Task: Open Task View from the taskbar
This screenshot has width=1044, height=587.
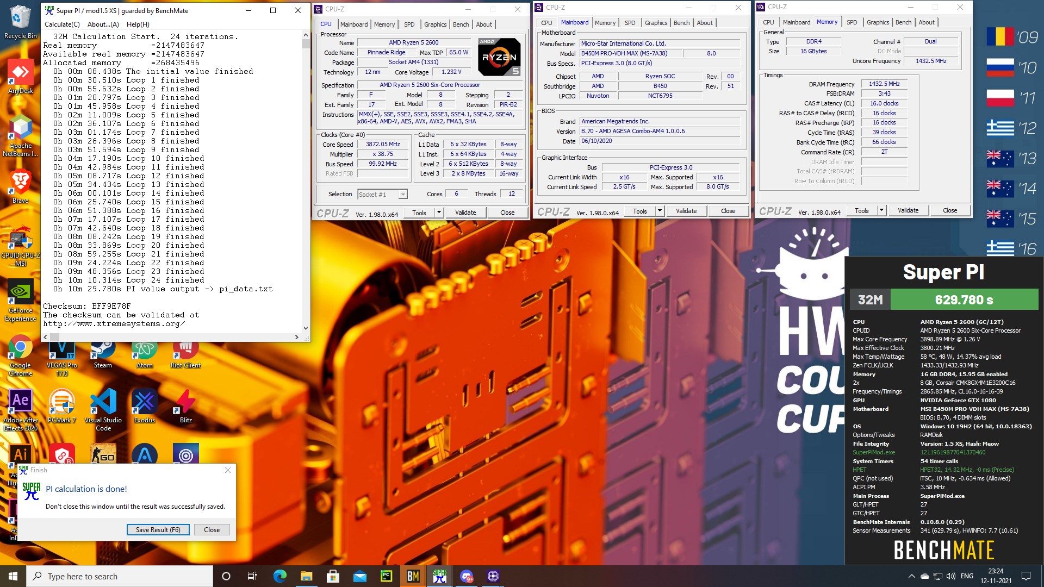Action: [x=252, y=576]
